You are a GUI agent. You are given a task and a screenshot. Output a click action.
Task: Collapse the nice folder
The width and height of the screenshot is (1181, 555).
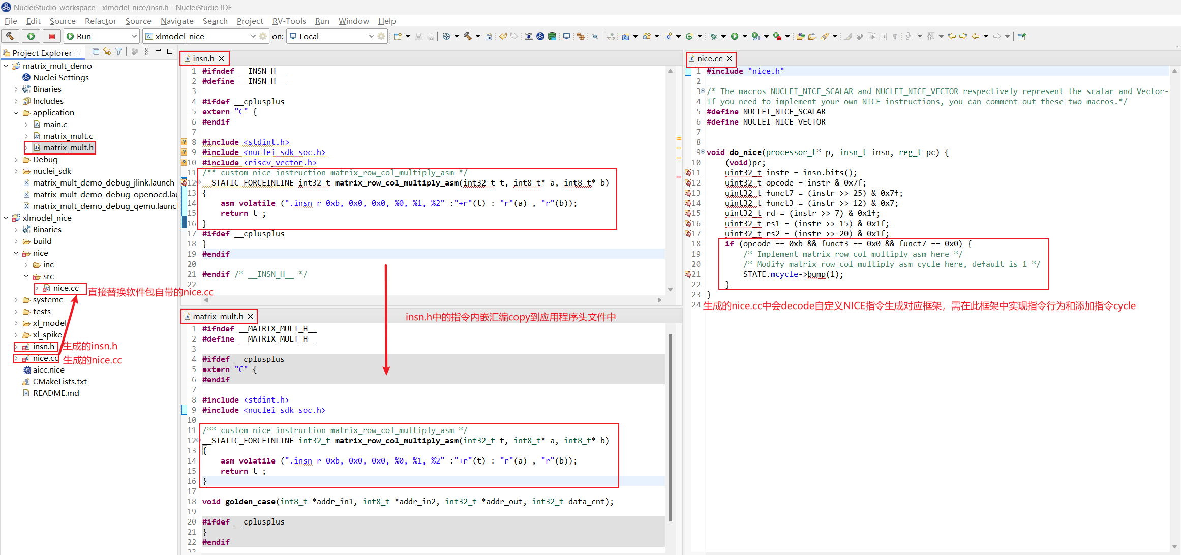(16, 253)
